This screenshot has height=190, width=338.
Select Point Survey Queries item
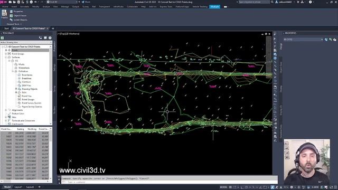click(x=32, y=103)
